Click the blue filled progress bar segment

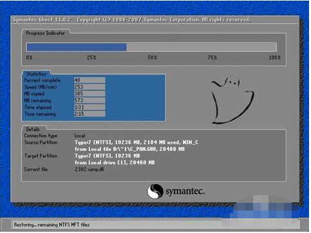(77, 47)
